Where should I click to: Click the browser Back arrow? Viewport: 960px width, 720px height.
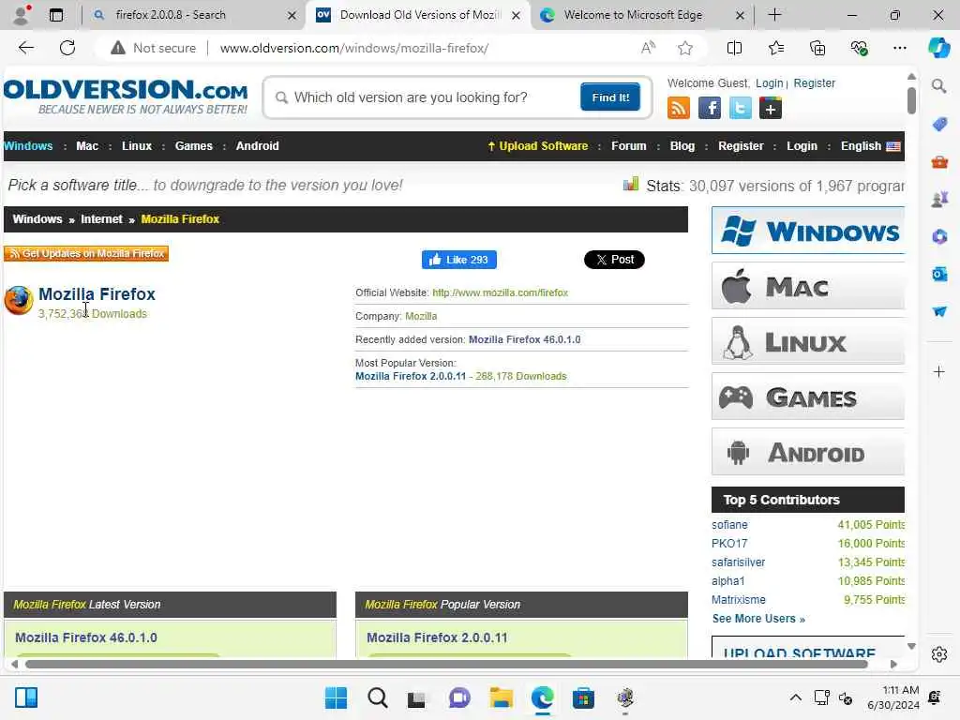point(25,48)
